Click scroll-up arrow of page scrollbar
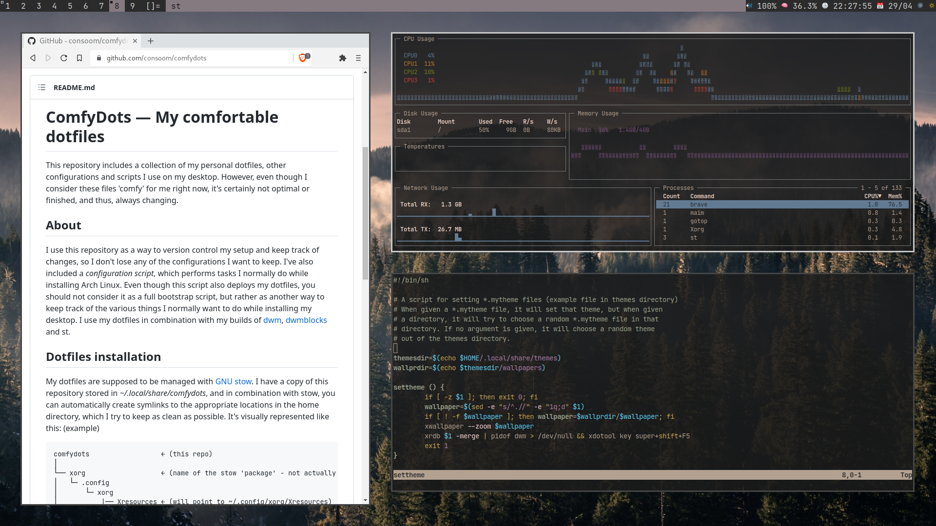This screenshot has width=936, height=526. click(365, 72)
